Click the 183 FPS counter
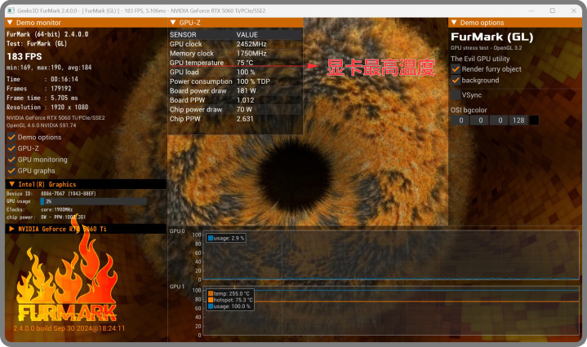The width and height of the screenshot is (587, 347). [x=24, y=56]
